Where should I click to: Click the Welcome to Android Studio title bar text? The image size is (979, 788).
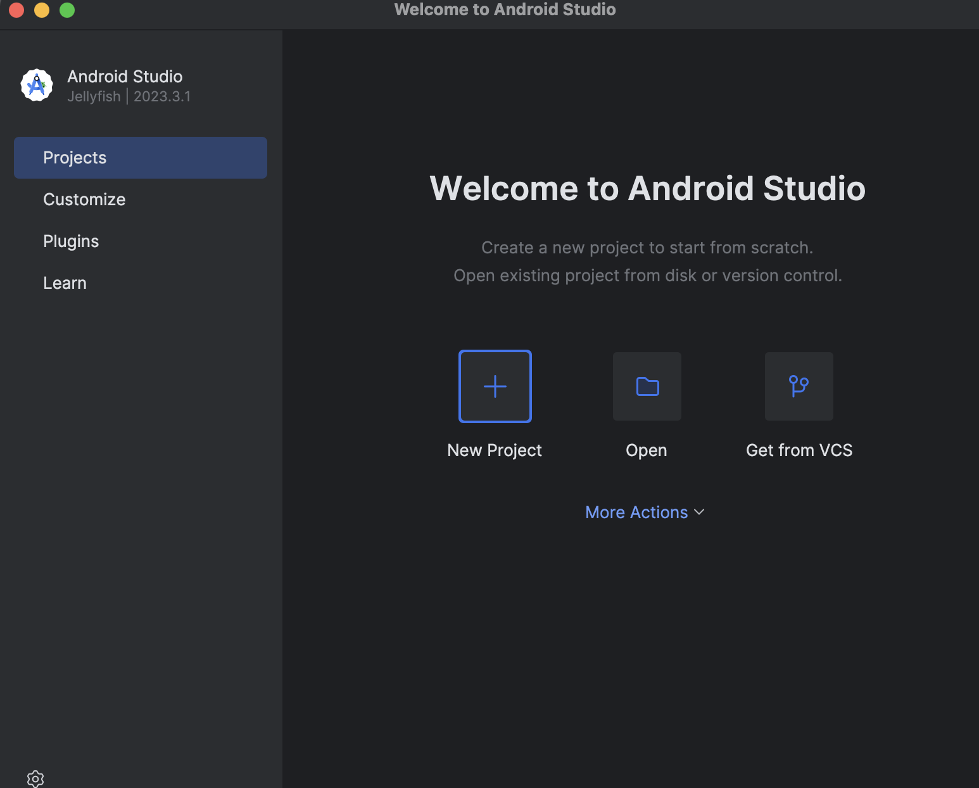pyautogui.click(x=505, y=10)
